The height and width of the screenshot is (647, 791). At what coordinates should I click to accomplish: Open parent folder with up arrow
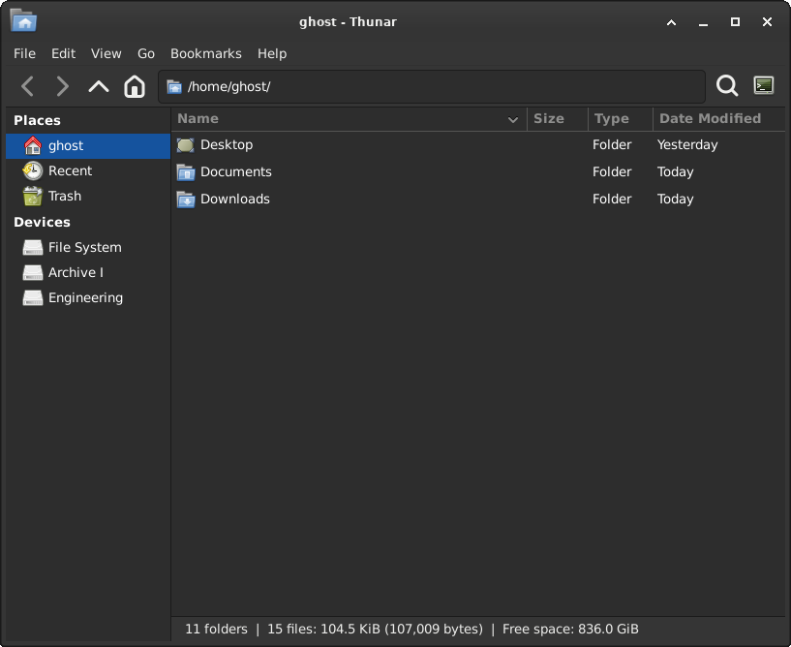click(x=99, y=86)
